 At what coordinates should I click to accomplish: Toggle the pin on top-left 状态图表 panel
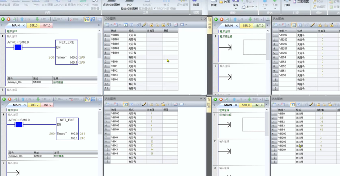(201, 18)
